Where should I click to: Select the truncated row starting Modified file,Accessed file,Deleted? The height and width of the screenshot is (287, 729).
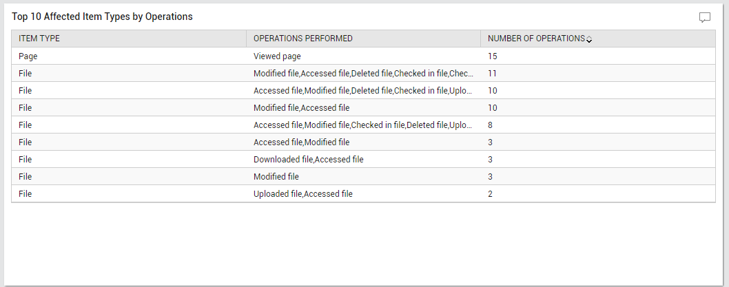coord(364,74)
